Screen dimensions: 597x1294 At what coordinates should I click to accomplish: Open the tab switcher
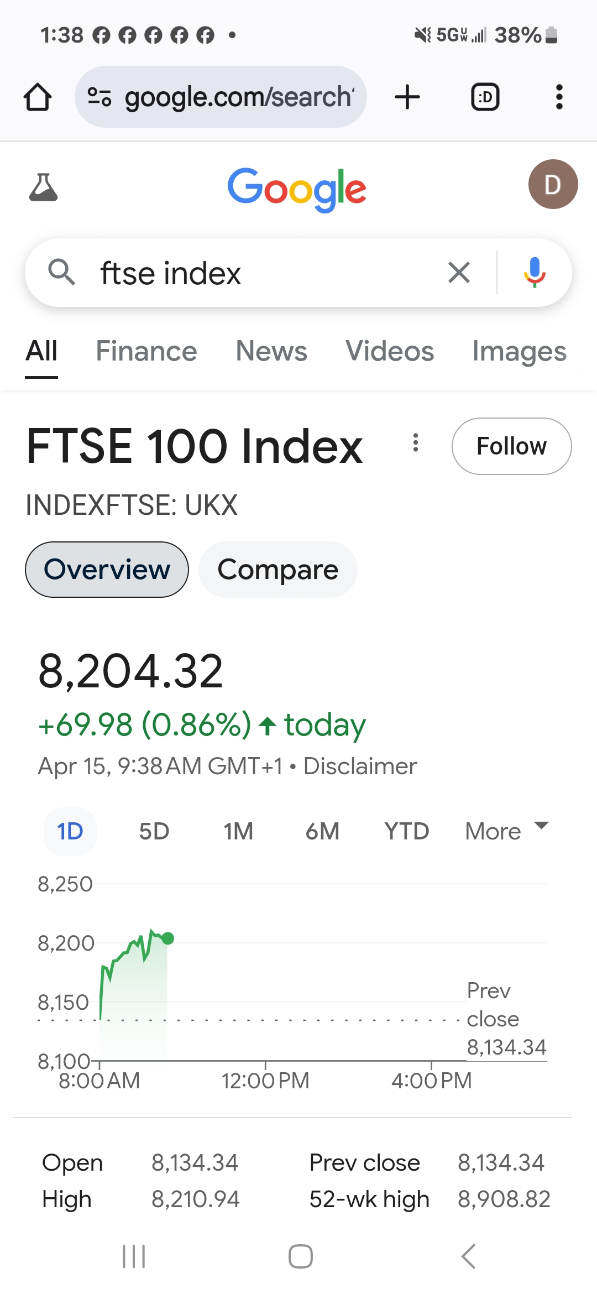485,97
